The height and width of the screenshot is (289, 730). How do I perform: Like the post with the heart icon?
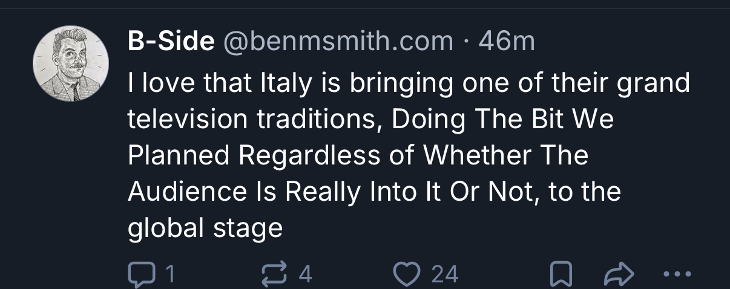[406, 275]
